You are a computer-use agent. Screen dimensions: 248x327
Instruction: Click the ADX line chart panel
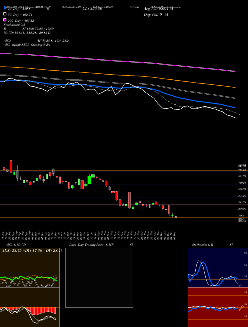[30, 268]
